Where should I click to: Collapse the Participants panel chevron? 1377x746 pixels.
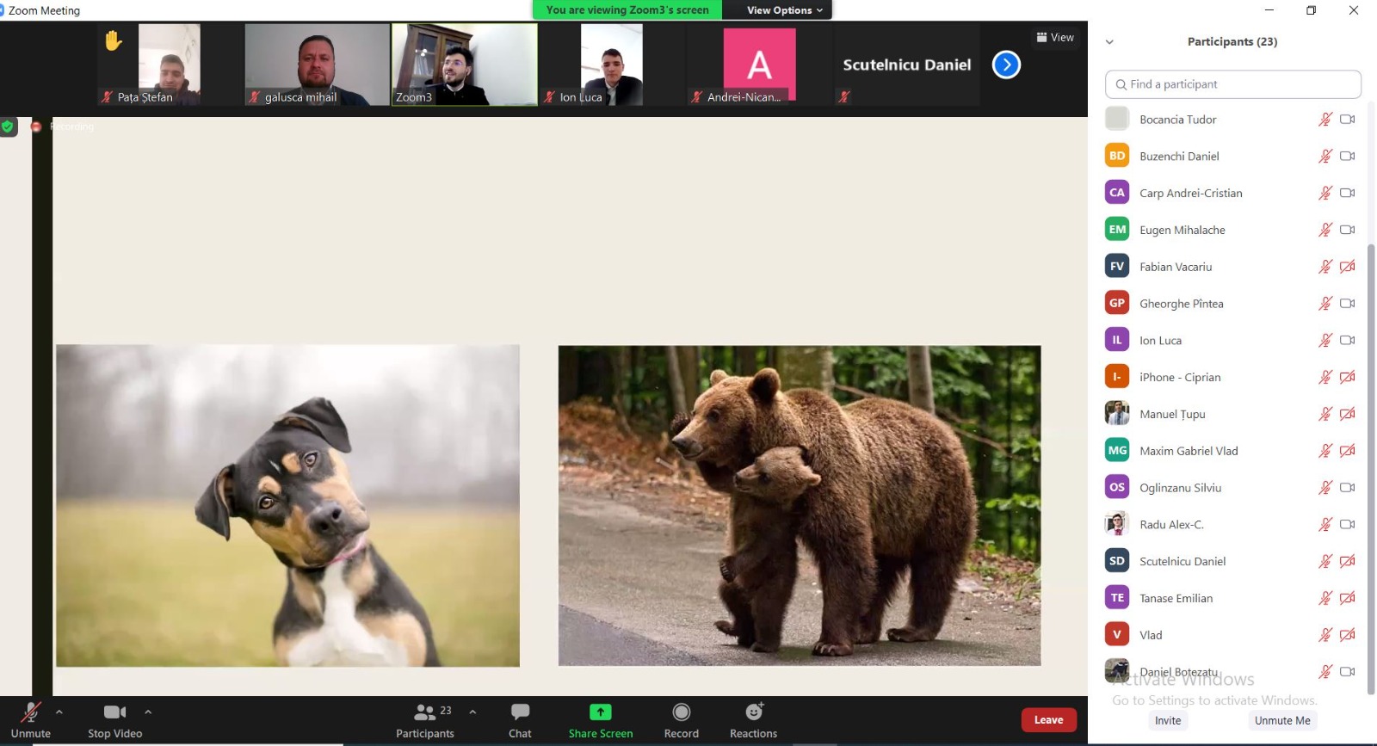[x=1109, y=42]
